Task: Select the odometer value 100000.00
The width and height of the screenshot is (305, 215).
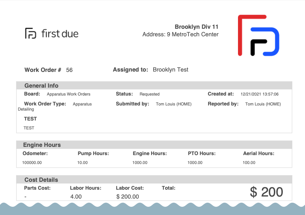Action: pyautogui.click(x=32, y=163)
